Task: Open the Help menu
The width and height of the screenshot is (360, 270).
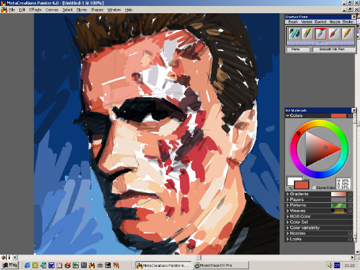Action: (129, 10)
